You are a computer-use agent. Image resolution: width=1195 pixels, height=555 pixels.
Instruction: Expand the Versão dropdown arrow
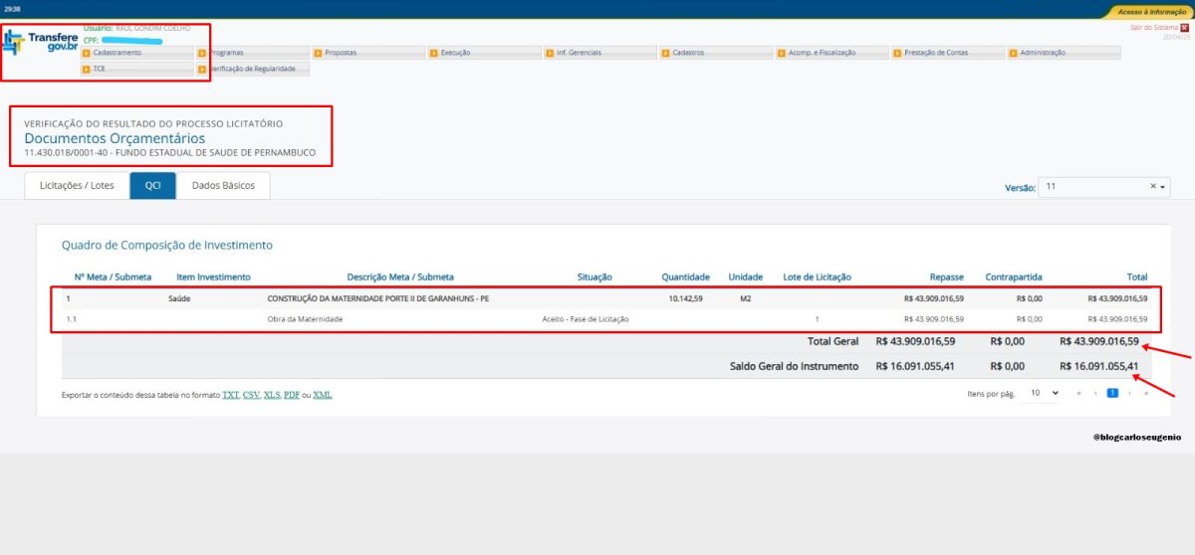[1162, 187]
